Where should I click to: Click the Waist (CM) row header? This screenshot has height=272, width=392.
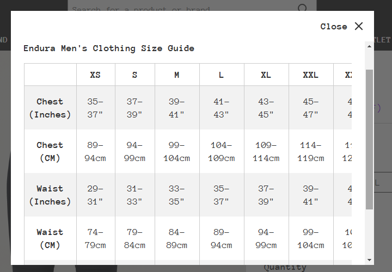pos(50,238)
